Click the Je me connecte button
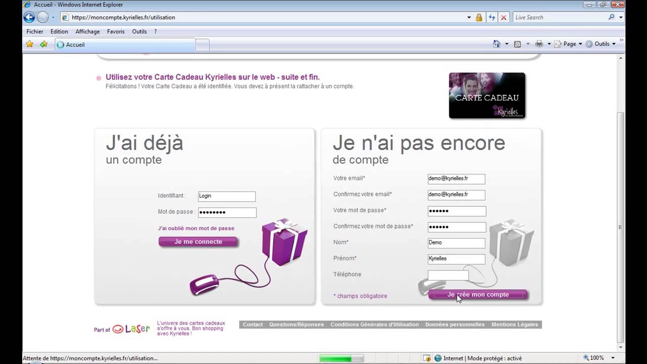This screenshot has height=364, width=647. point(198,242)
